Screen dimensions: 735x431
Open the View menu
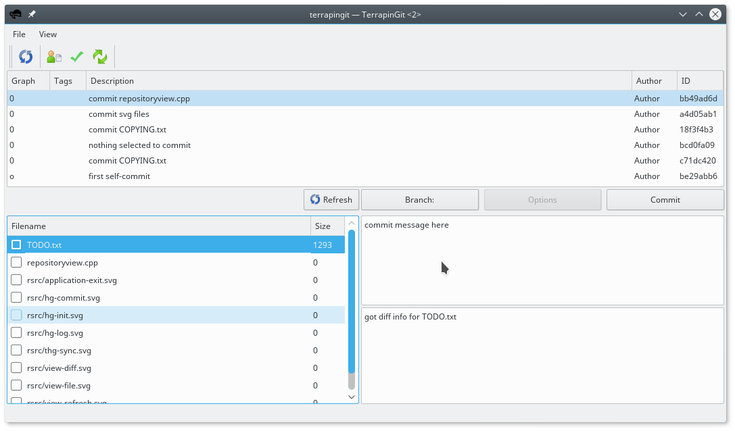click(48, 34)
